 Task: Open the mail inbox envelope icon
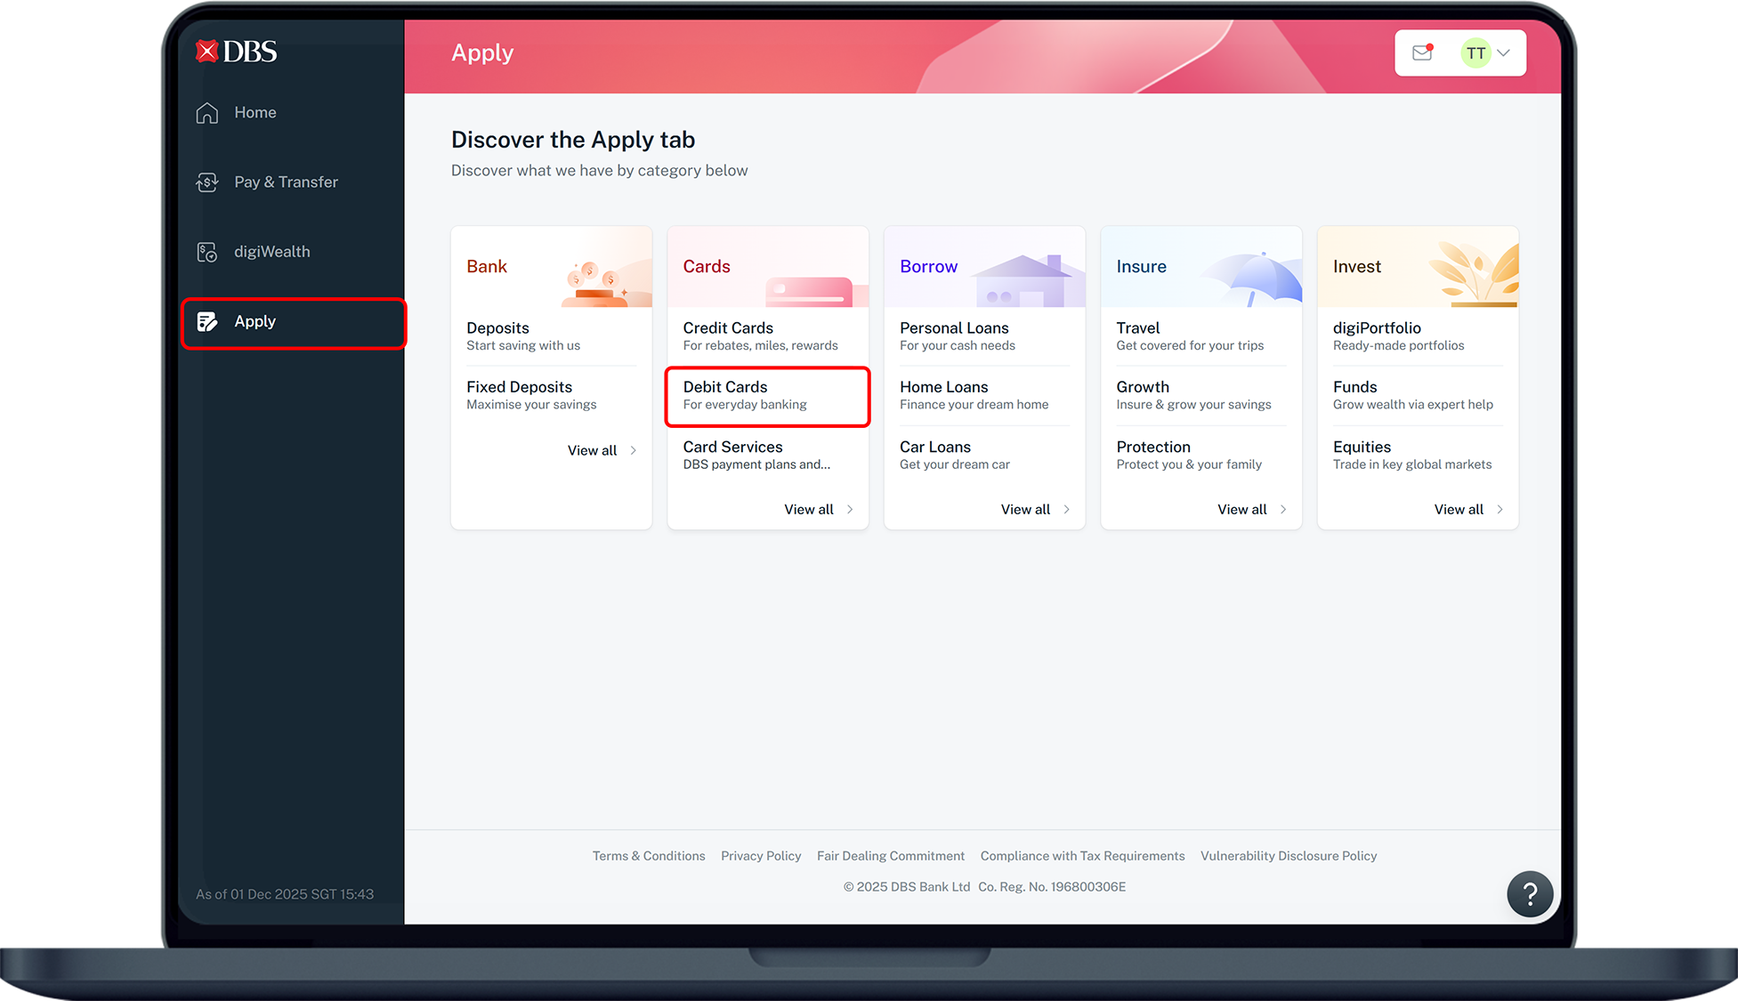point(1421,52)
